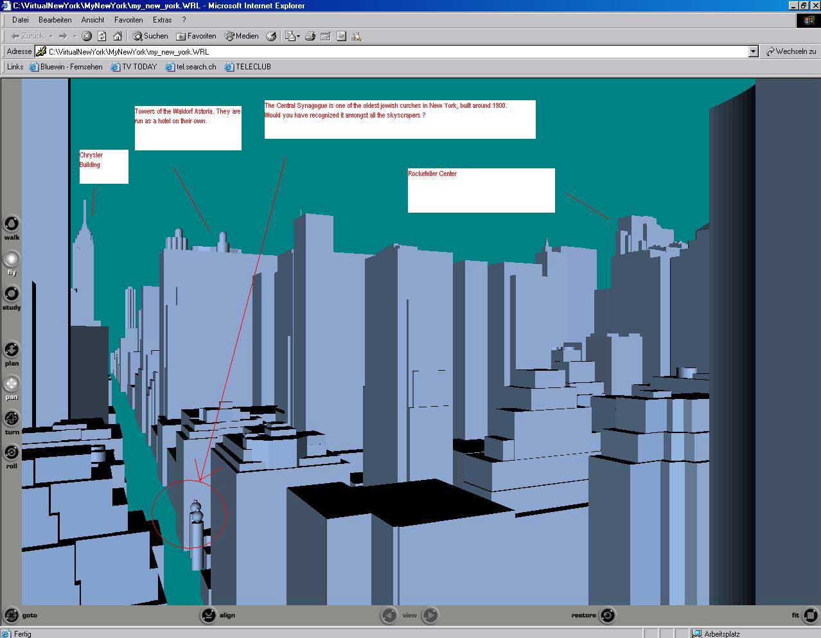Image resolution: width=821 pixels, height=638 pixels.
Task: Click the Links toolbar label
Action: point(15,67)
